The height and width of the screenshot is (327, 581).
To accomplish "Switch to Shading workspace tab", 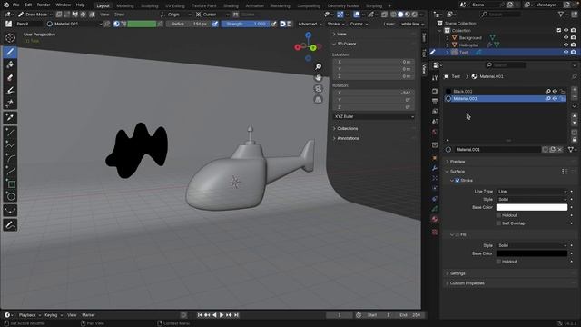I will pyautogui.click(x=231, y=6).
